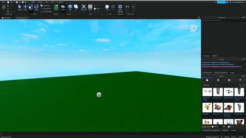Image resolution: width=246 pixels, height=138 pixels.
Task: Toggle Constraints option
Action: (x=45, y=8)
